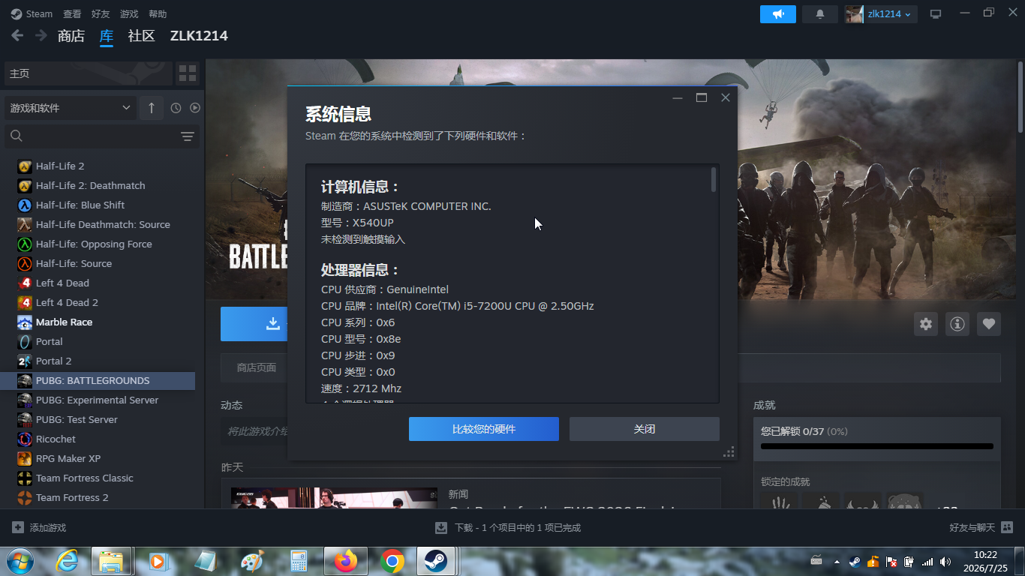Open Internet Explorer from the taskbar

(68, 561)
